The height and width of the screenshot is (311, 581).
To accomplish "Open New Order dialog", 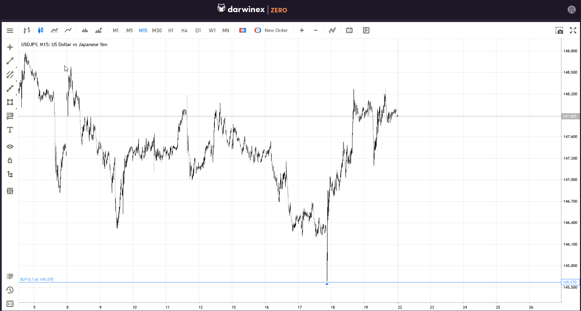I will 271,30.
